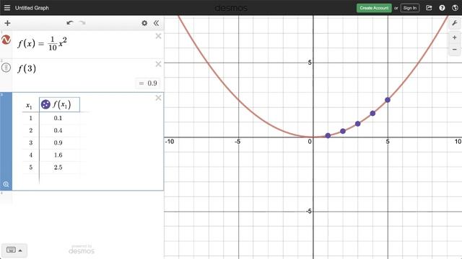Click Sign In button
462x259 pixels.
[410, 8]
